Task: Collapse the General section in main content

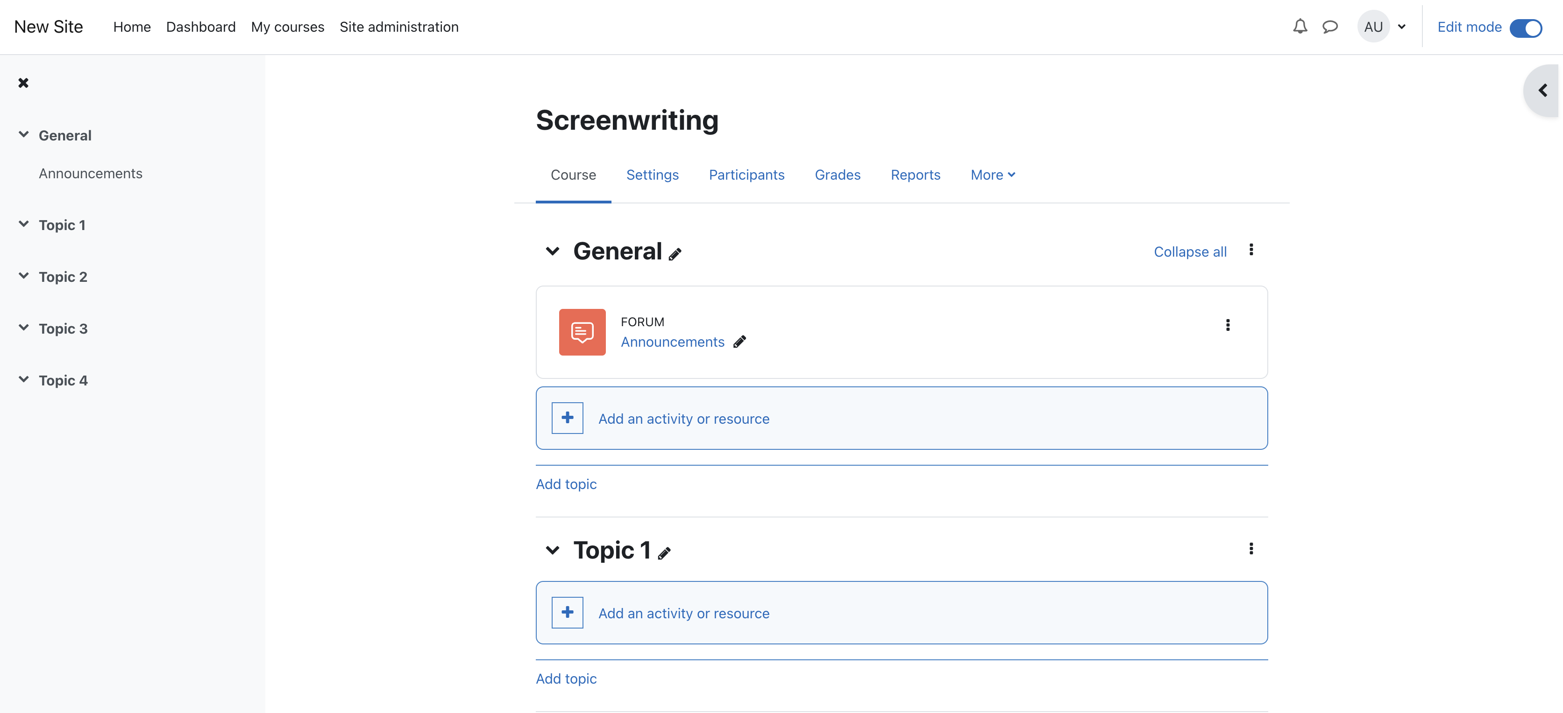Action: click(x=552, y=251)
